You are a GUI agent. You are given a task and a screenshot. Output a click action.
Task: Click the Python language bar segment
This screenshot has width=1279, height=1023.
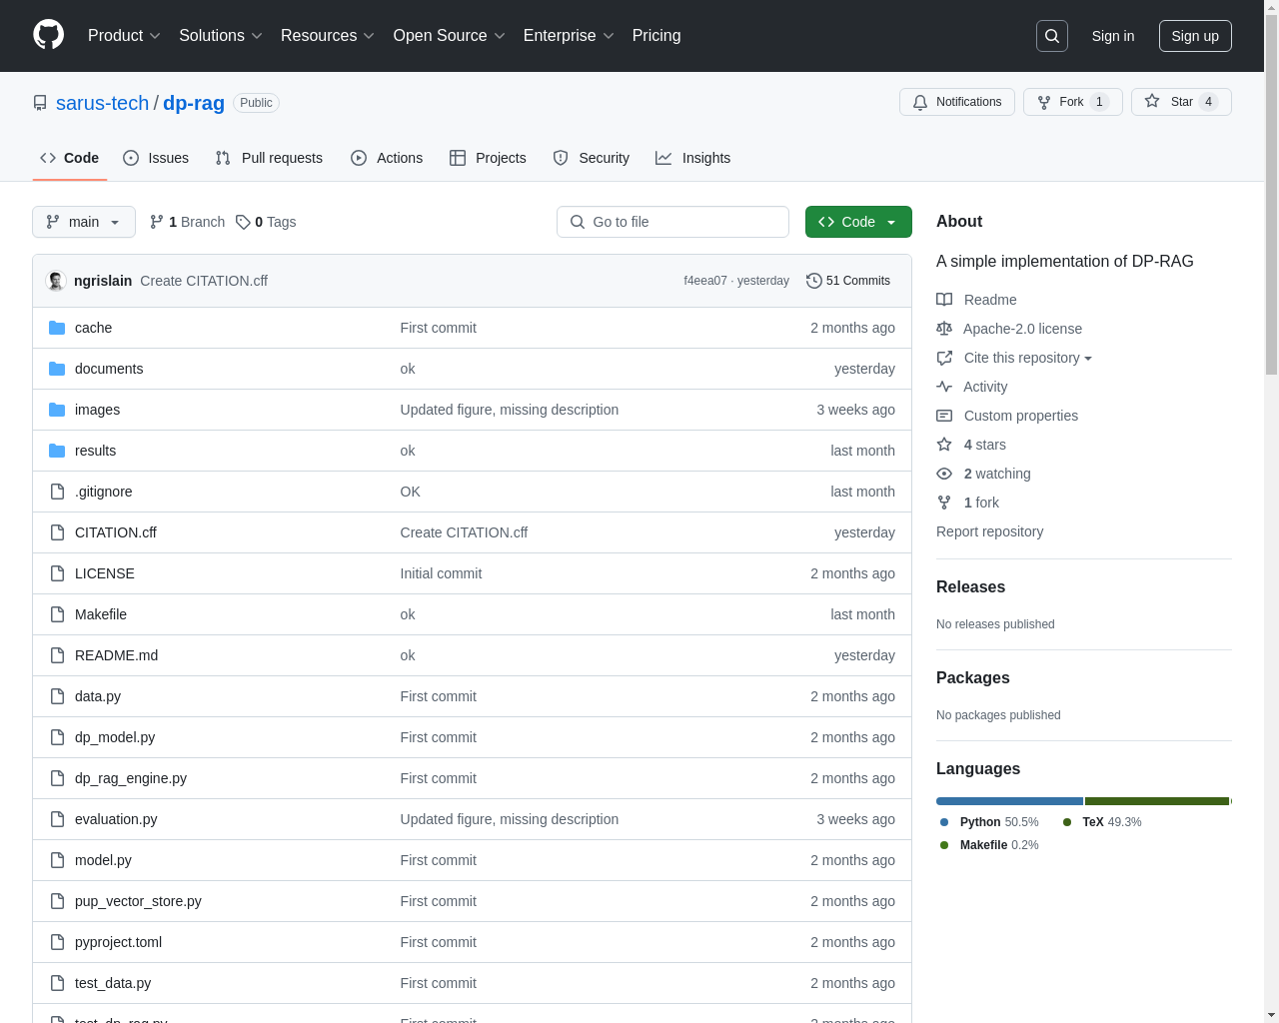[1010, 801]
